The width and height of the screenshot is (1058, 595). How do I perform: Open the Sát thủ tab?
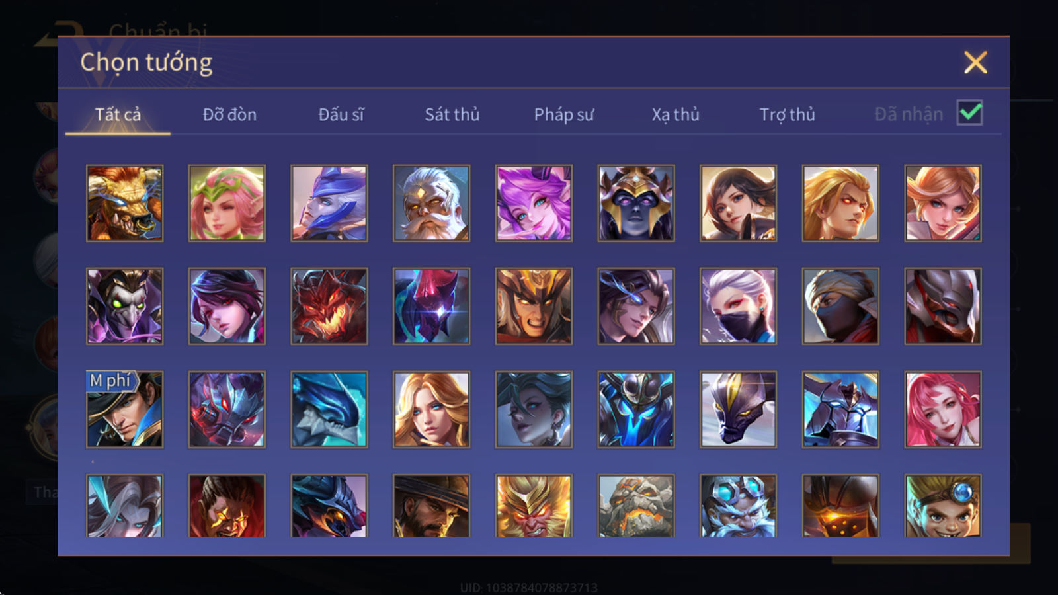(x=452, y=114)
